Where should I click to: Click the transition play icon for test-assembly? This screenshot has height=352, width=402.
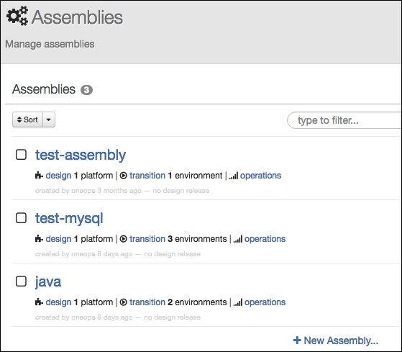(x=123, y=176)
